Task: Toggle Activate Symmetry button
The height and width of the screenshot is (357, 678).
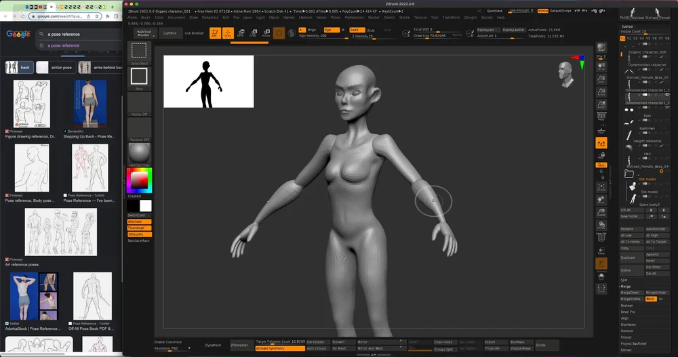Action: pos(280,348)
